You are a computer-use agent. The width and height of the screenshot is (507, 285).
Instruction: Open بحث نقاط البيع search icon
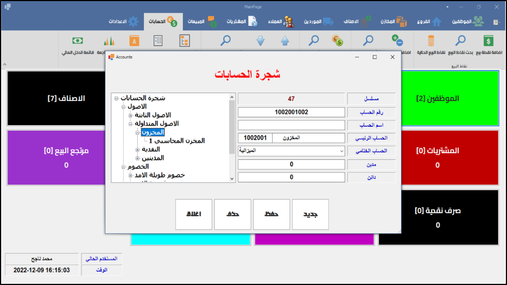click(x=460, y=41)
